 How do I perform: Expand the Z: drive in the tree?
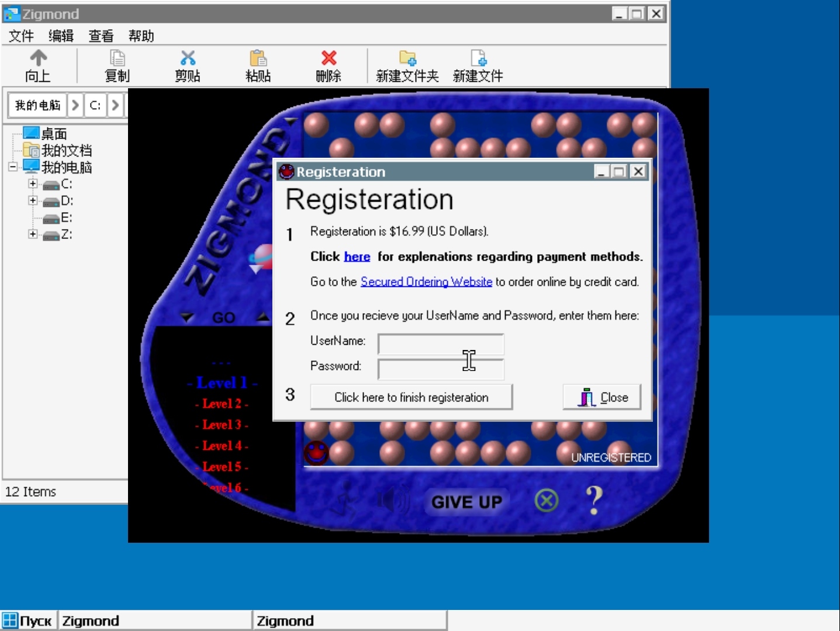coord(33,234)
